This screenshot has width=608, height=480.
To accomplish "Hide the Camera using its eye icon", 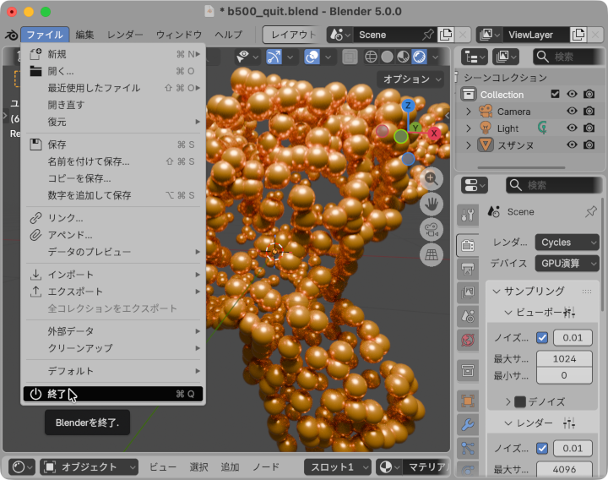I will click(572, 112).
